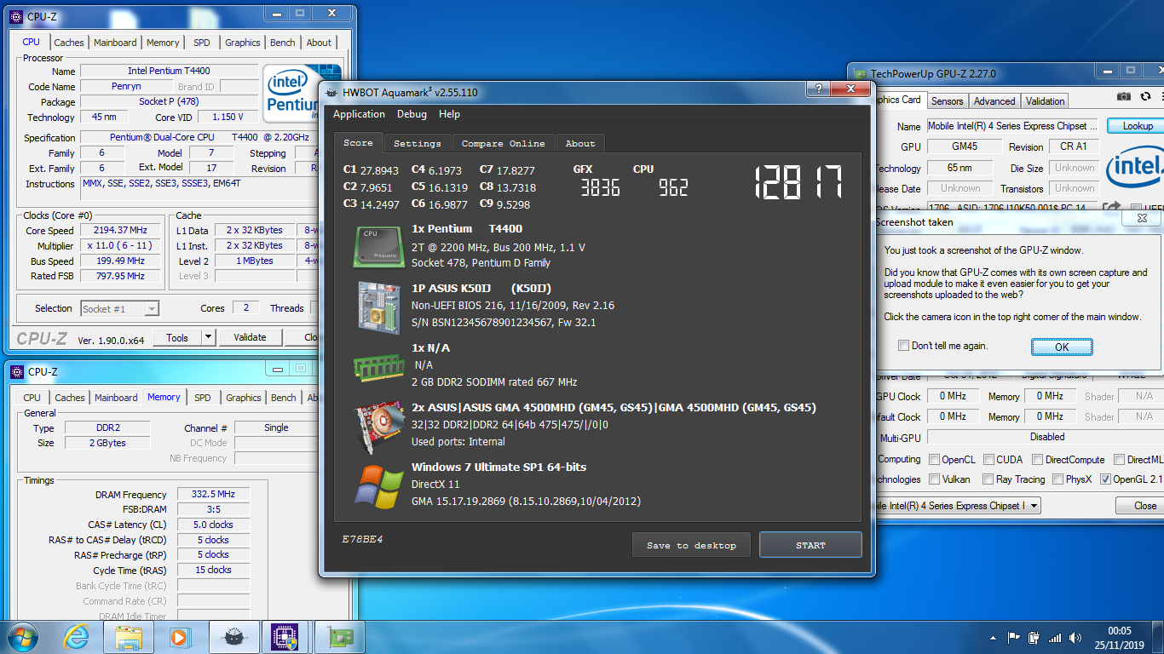Close the Screenshot taken dialog with X

tap(1141, 219)
